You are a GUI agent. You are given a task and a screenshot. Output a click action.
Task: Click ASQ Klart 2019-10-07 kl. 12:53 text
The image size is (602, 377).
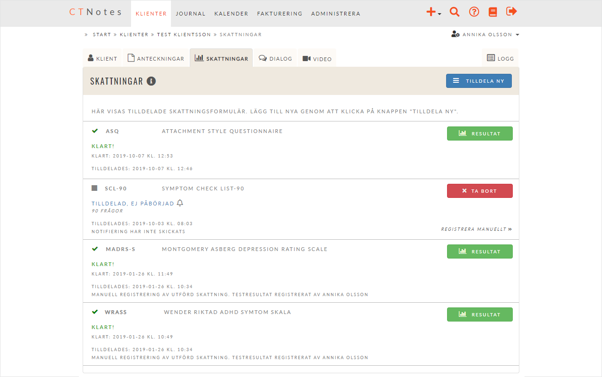click(132, 156)
